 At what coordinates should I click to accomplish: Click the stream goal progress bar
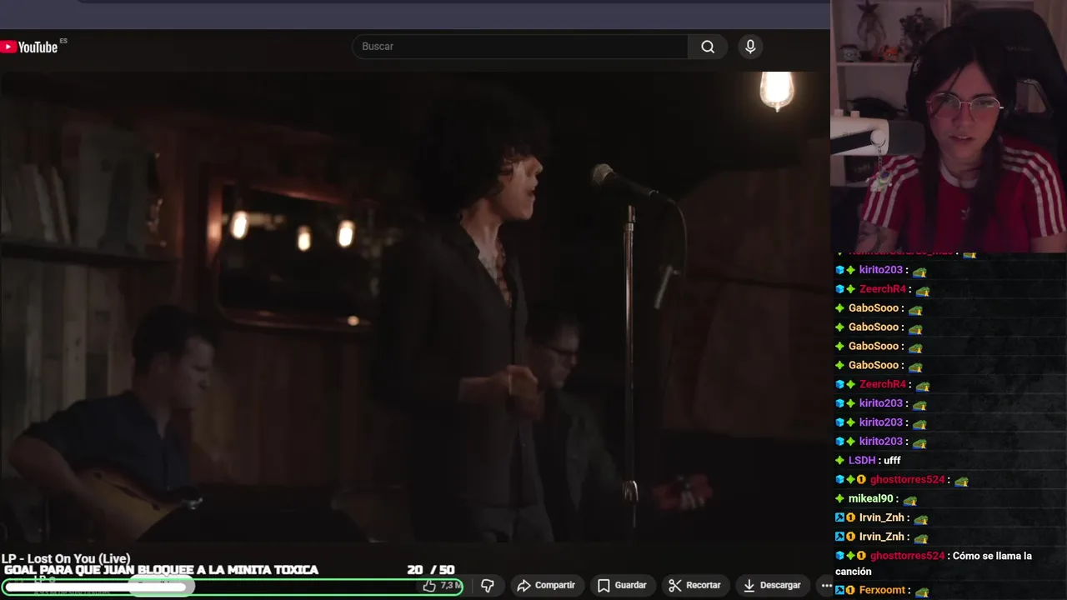232,587
